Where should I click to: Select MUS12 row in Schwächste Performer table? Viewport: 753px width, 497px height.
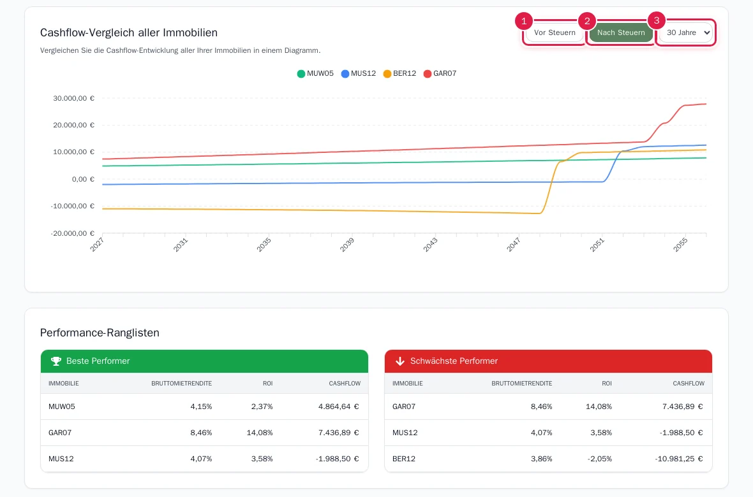pyautogui.click(x=548, y=433)
